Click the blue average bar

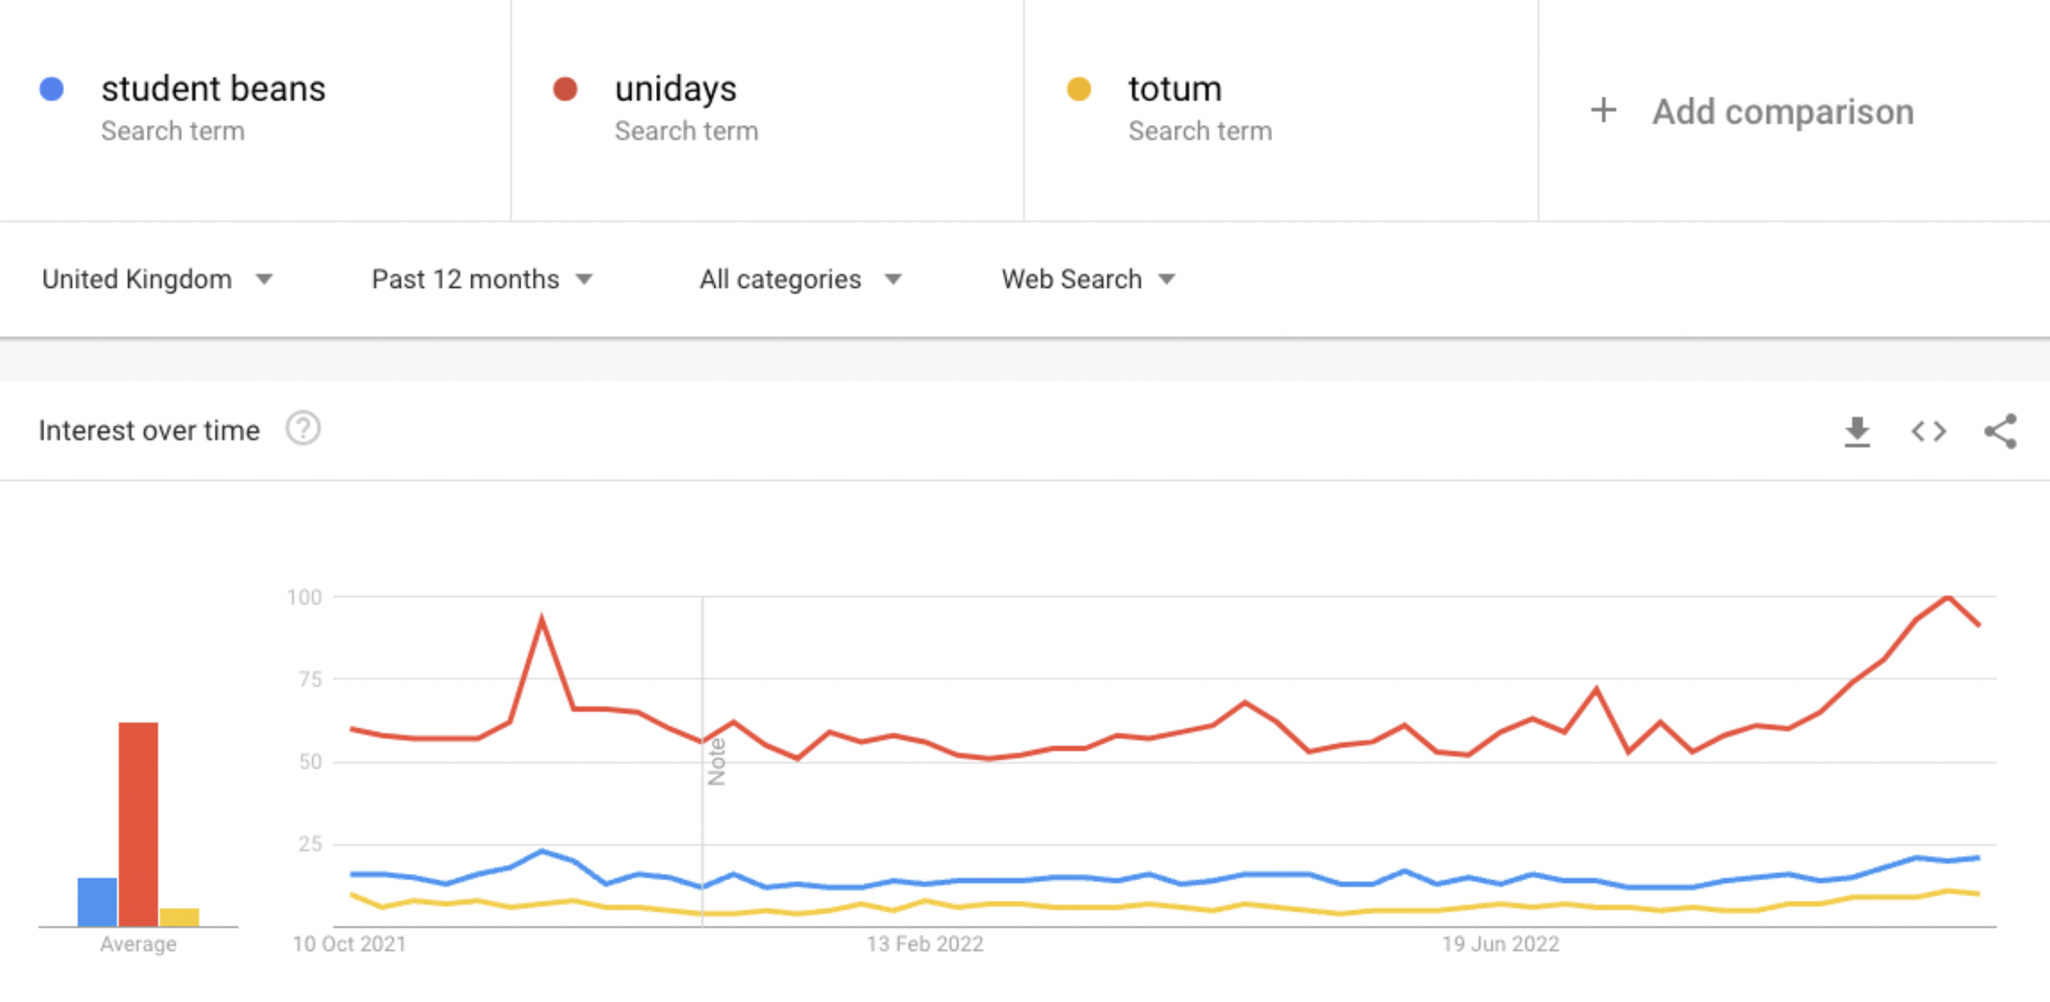point(98,902)
